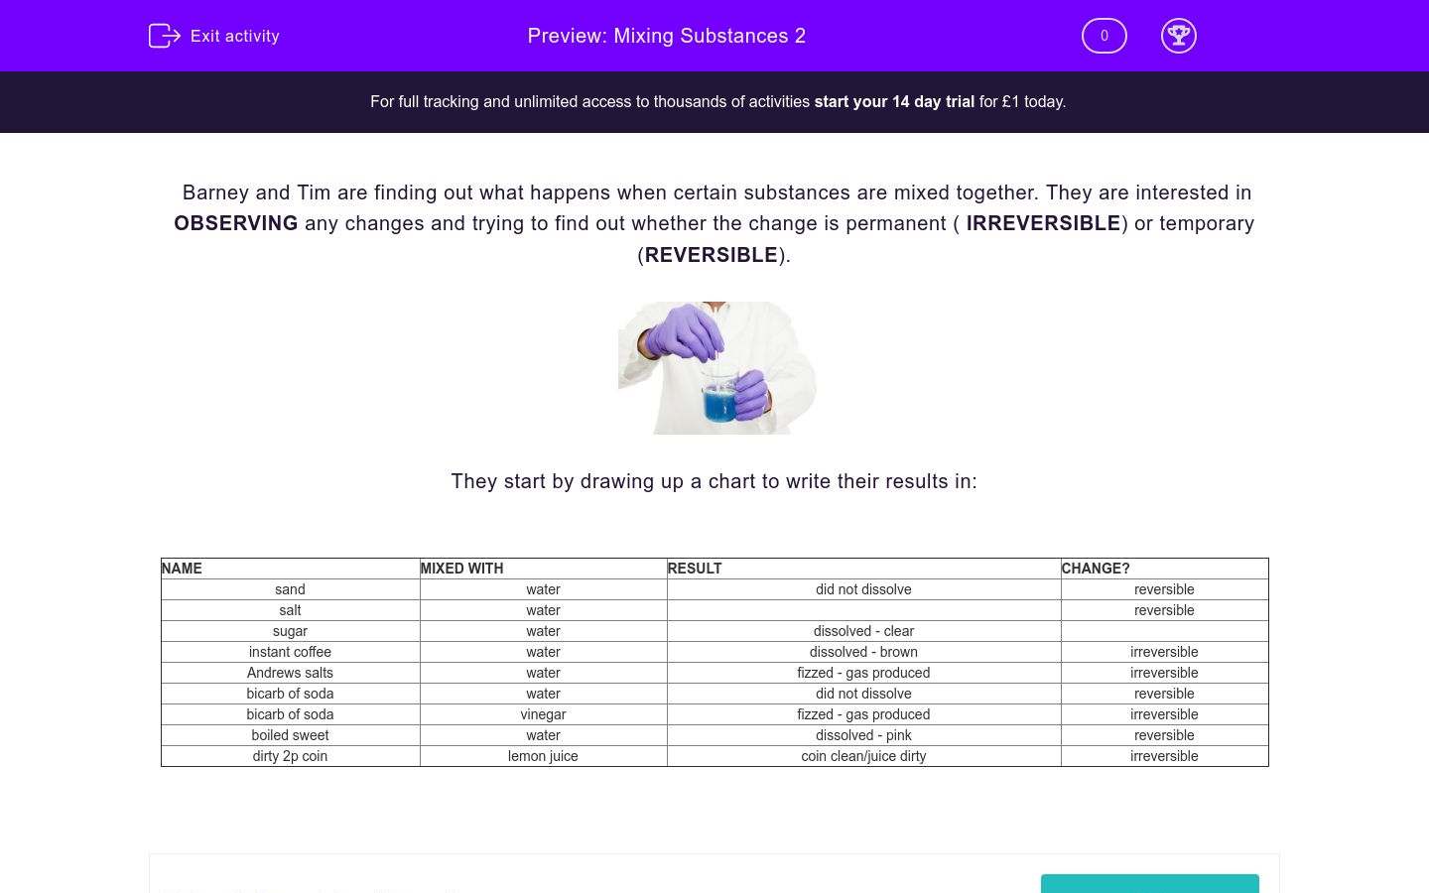Select the score badge showing 0
This screenshot has height=893, width=1429.
(1104, 36)
